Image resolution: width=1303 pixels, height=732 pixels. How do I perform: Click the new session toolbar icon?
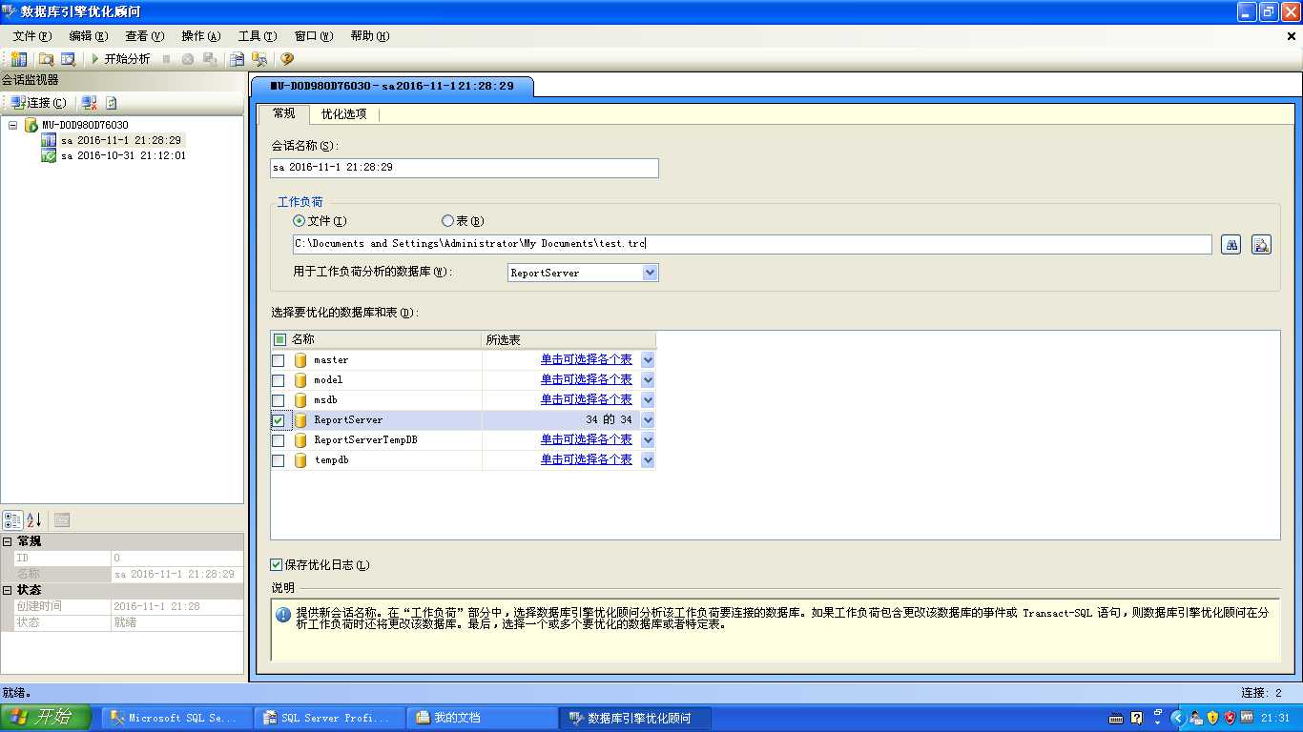click(19, 59)
